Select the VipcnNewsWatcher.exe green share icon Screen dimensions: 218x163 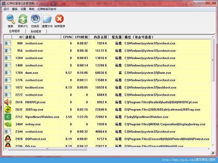coord(8,117)
